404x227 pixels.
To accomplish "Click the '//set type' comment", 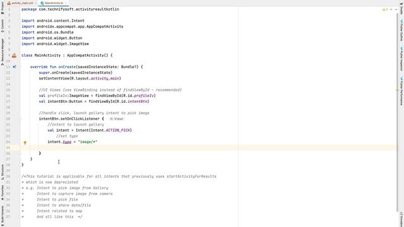I will coord(67,136).
